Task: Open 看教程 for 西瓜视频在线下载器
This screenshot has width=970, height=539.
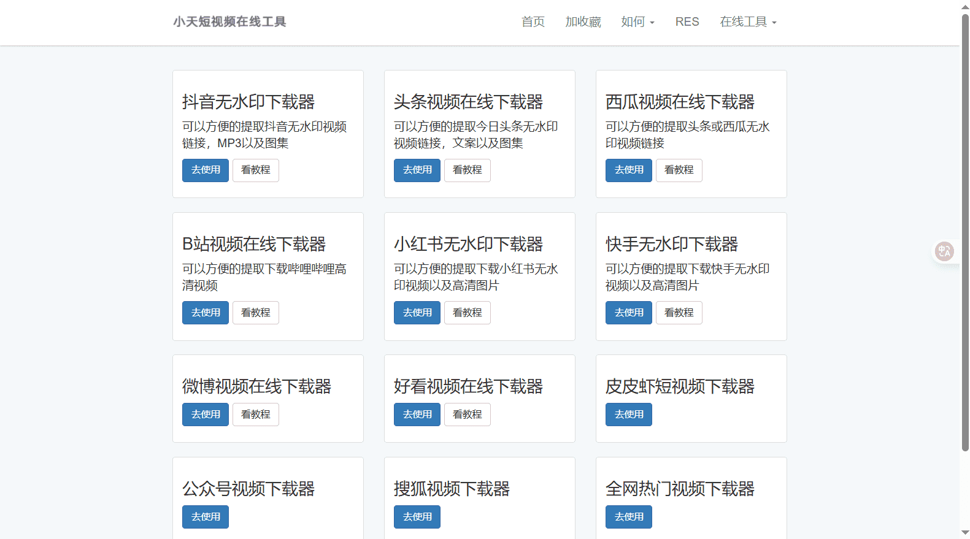Action: [679, 170]
